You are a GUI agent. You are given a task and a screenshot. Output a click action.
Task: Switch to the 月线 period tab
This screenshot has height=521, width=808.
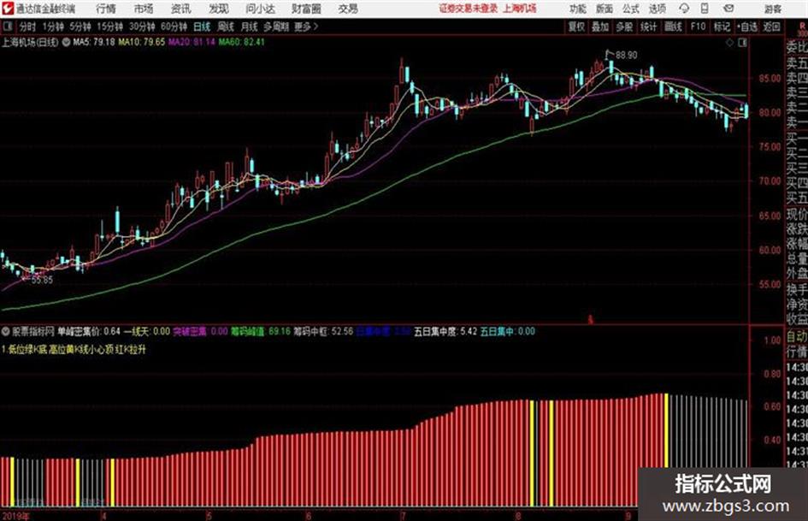tap(250, 27)
